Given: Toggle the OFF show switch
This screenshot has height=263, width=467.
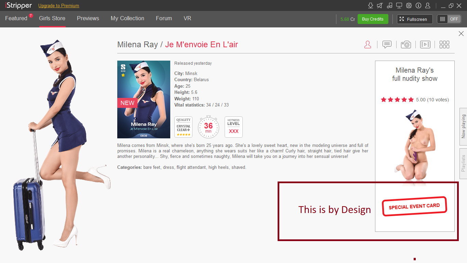Looking at the screenshot, I should coord(449,19).
